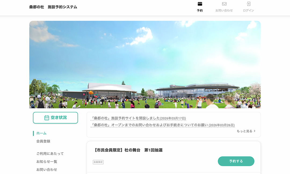Select お問い合わせ in the sidebar
Screen dimensions: 290x174
pyautogui.click(x=47, y=169)
